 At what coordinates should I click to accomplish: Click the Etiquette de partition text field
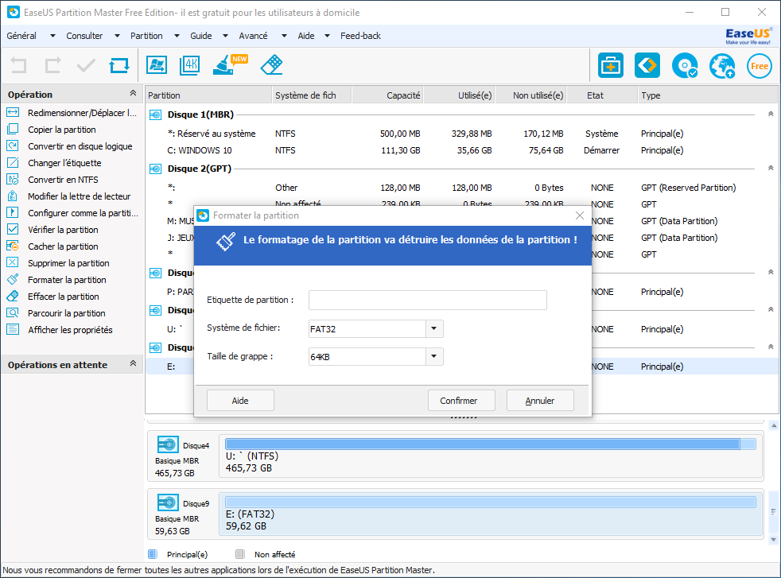[427, 300]
